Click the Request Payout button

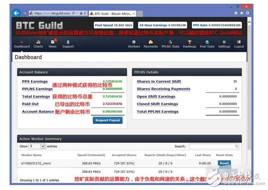pyautogui.click(x=108, y=120)
